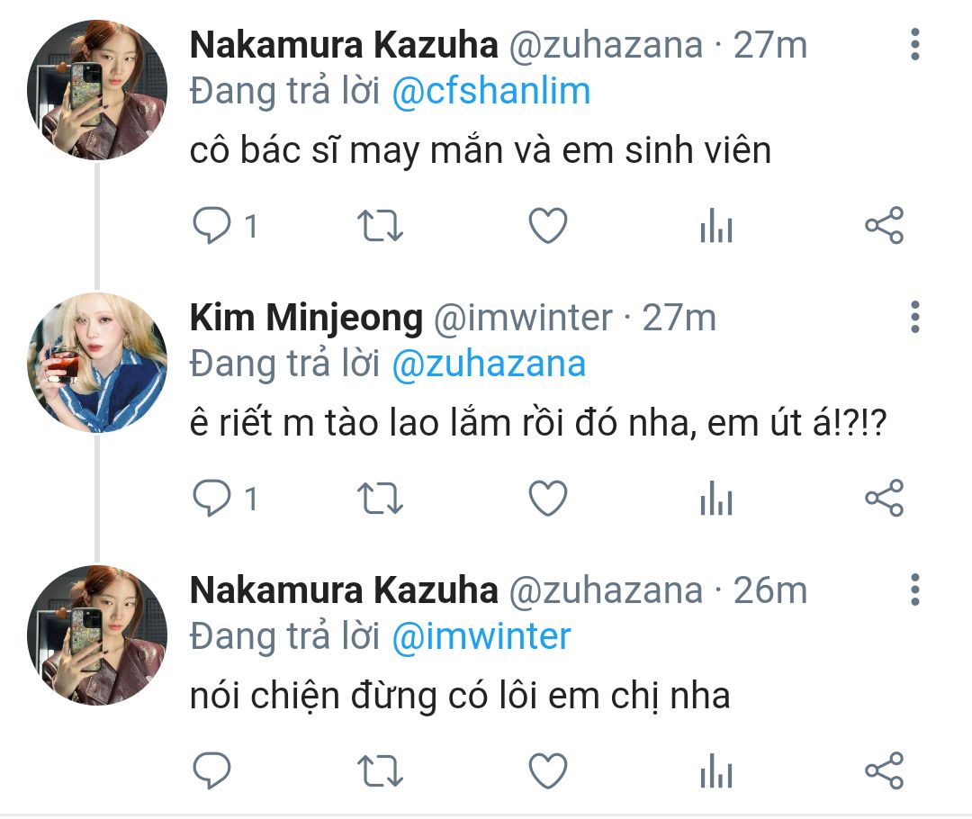The height and width of the screenshot is (819, 972).
Task: Retweet Kazuha's 'cô bác sĩ may mắn' tweet
Action: (380, 225)
